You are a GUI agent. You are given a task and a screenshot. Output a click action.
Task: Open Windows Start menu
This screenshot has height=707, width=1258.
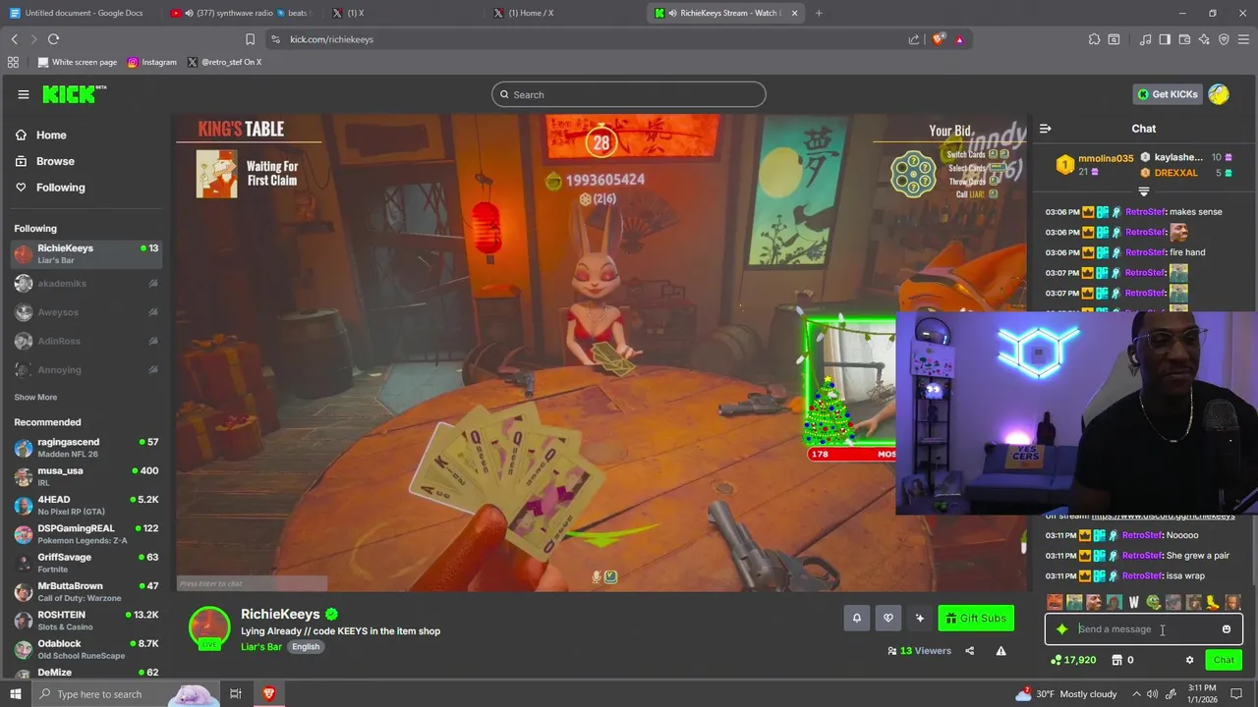click(x=15, y=693)
